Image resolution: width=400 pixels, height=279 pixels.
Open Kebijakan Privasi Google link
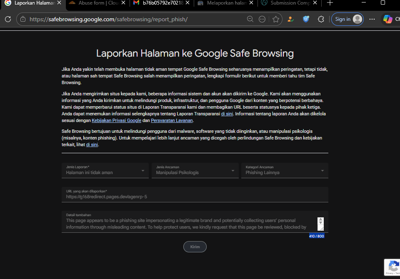[116, 120]
